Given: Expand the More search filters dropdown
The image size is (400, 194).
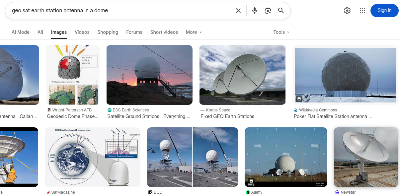Looking at the screenshot, I should pos(194,32).
